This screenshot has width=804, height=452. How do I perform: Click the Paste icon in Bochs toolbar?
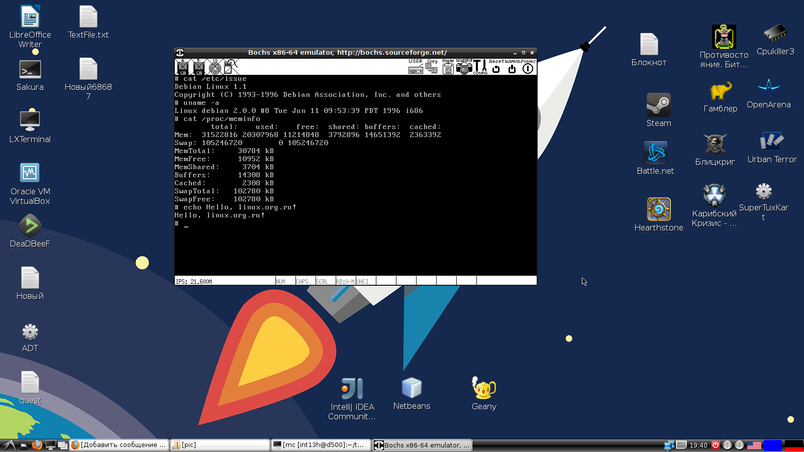pos(448,67)
